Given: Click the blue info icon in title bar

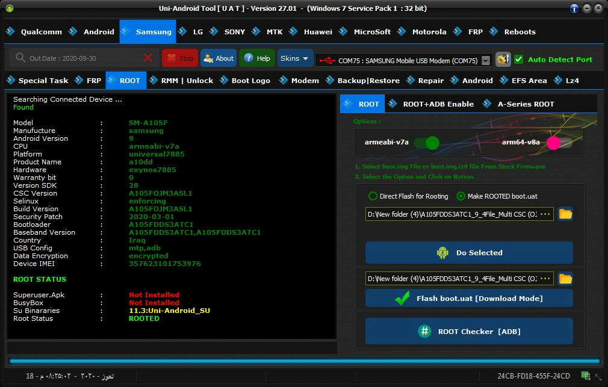Looking at the screenshot, I should coord(574,8).
